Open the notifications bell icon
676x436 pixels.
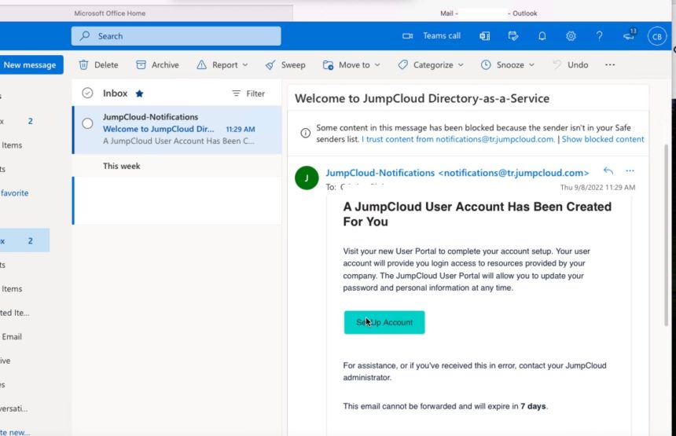(x=542, y=36)
